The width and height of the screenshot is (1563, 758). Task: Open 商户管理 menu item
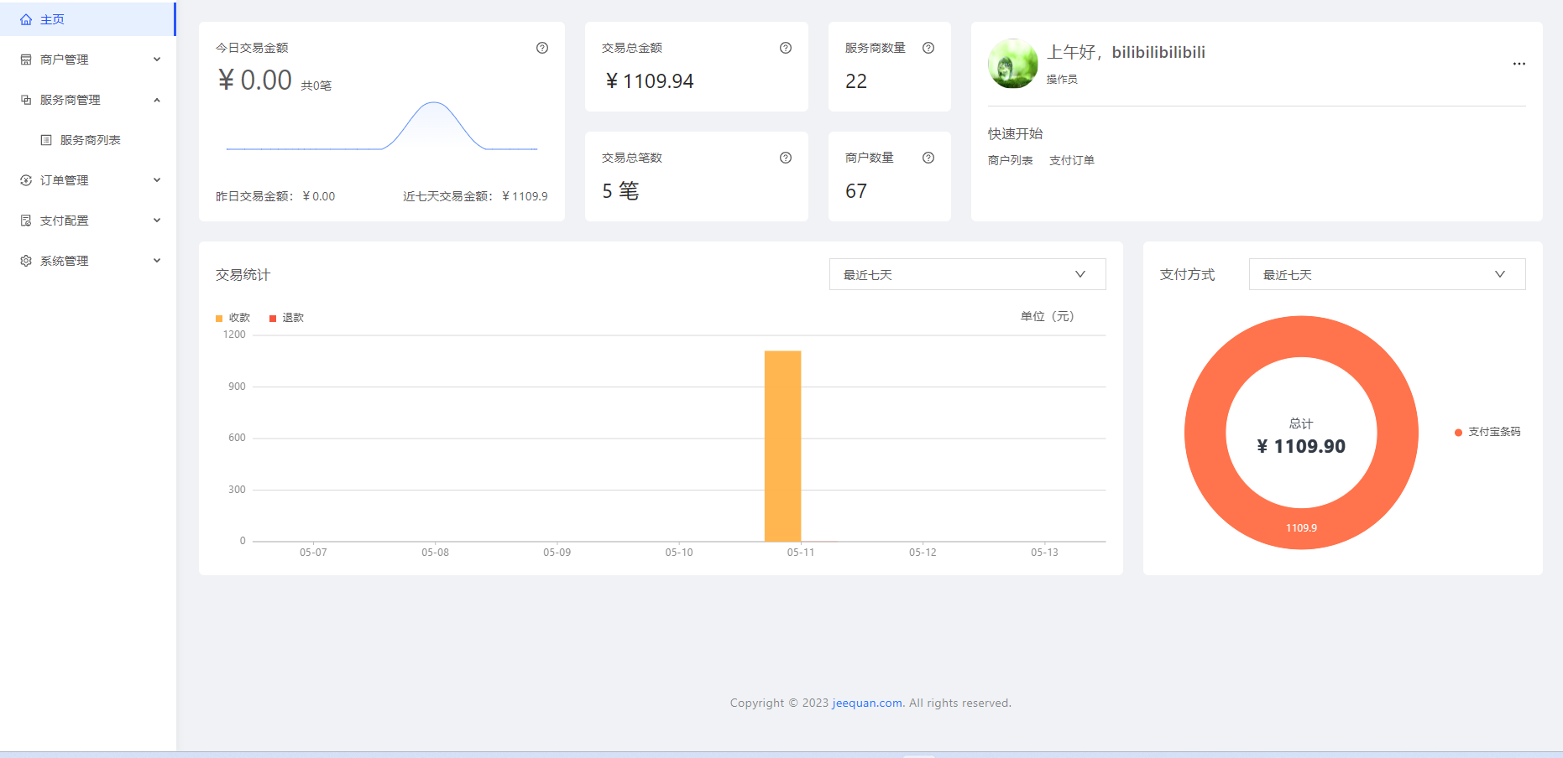tap(88, 60)
